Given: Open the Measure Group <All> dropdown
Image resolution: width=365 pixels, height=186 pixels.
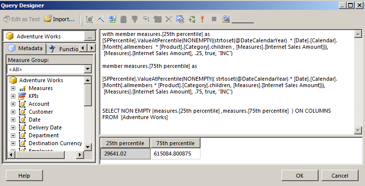Looking at the screenshot, I should click(88, 69).
